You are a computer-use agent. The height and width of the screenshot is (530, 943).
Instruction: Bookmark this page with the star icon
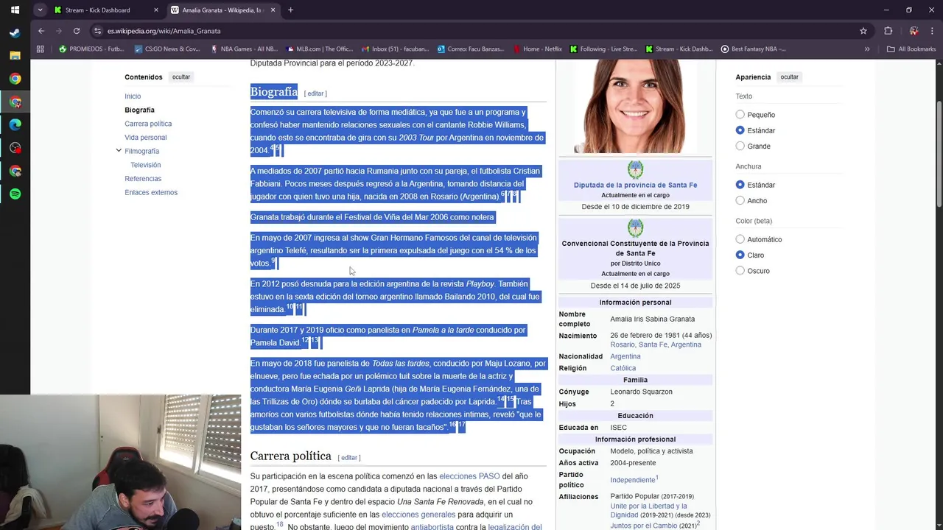click(x=863, y=31)
